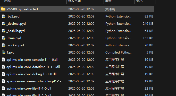Select the PYZ-00.pyz_extracted folder icon
The height and width of the screenshot is (96, 176).
3,9
